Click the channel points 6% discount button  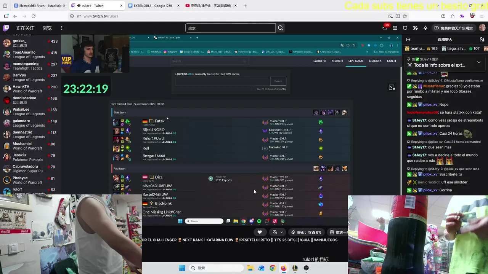(x=306, y=232)
